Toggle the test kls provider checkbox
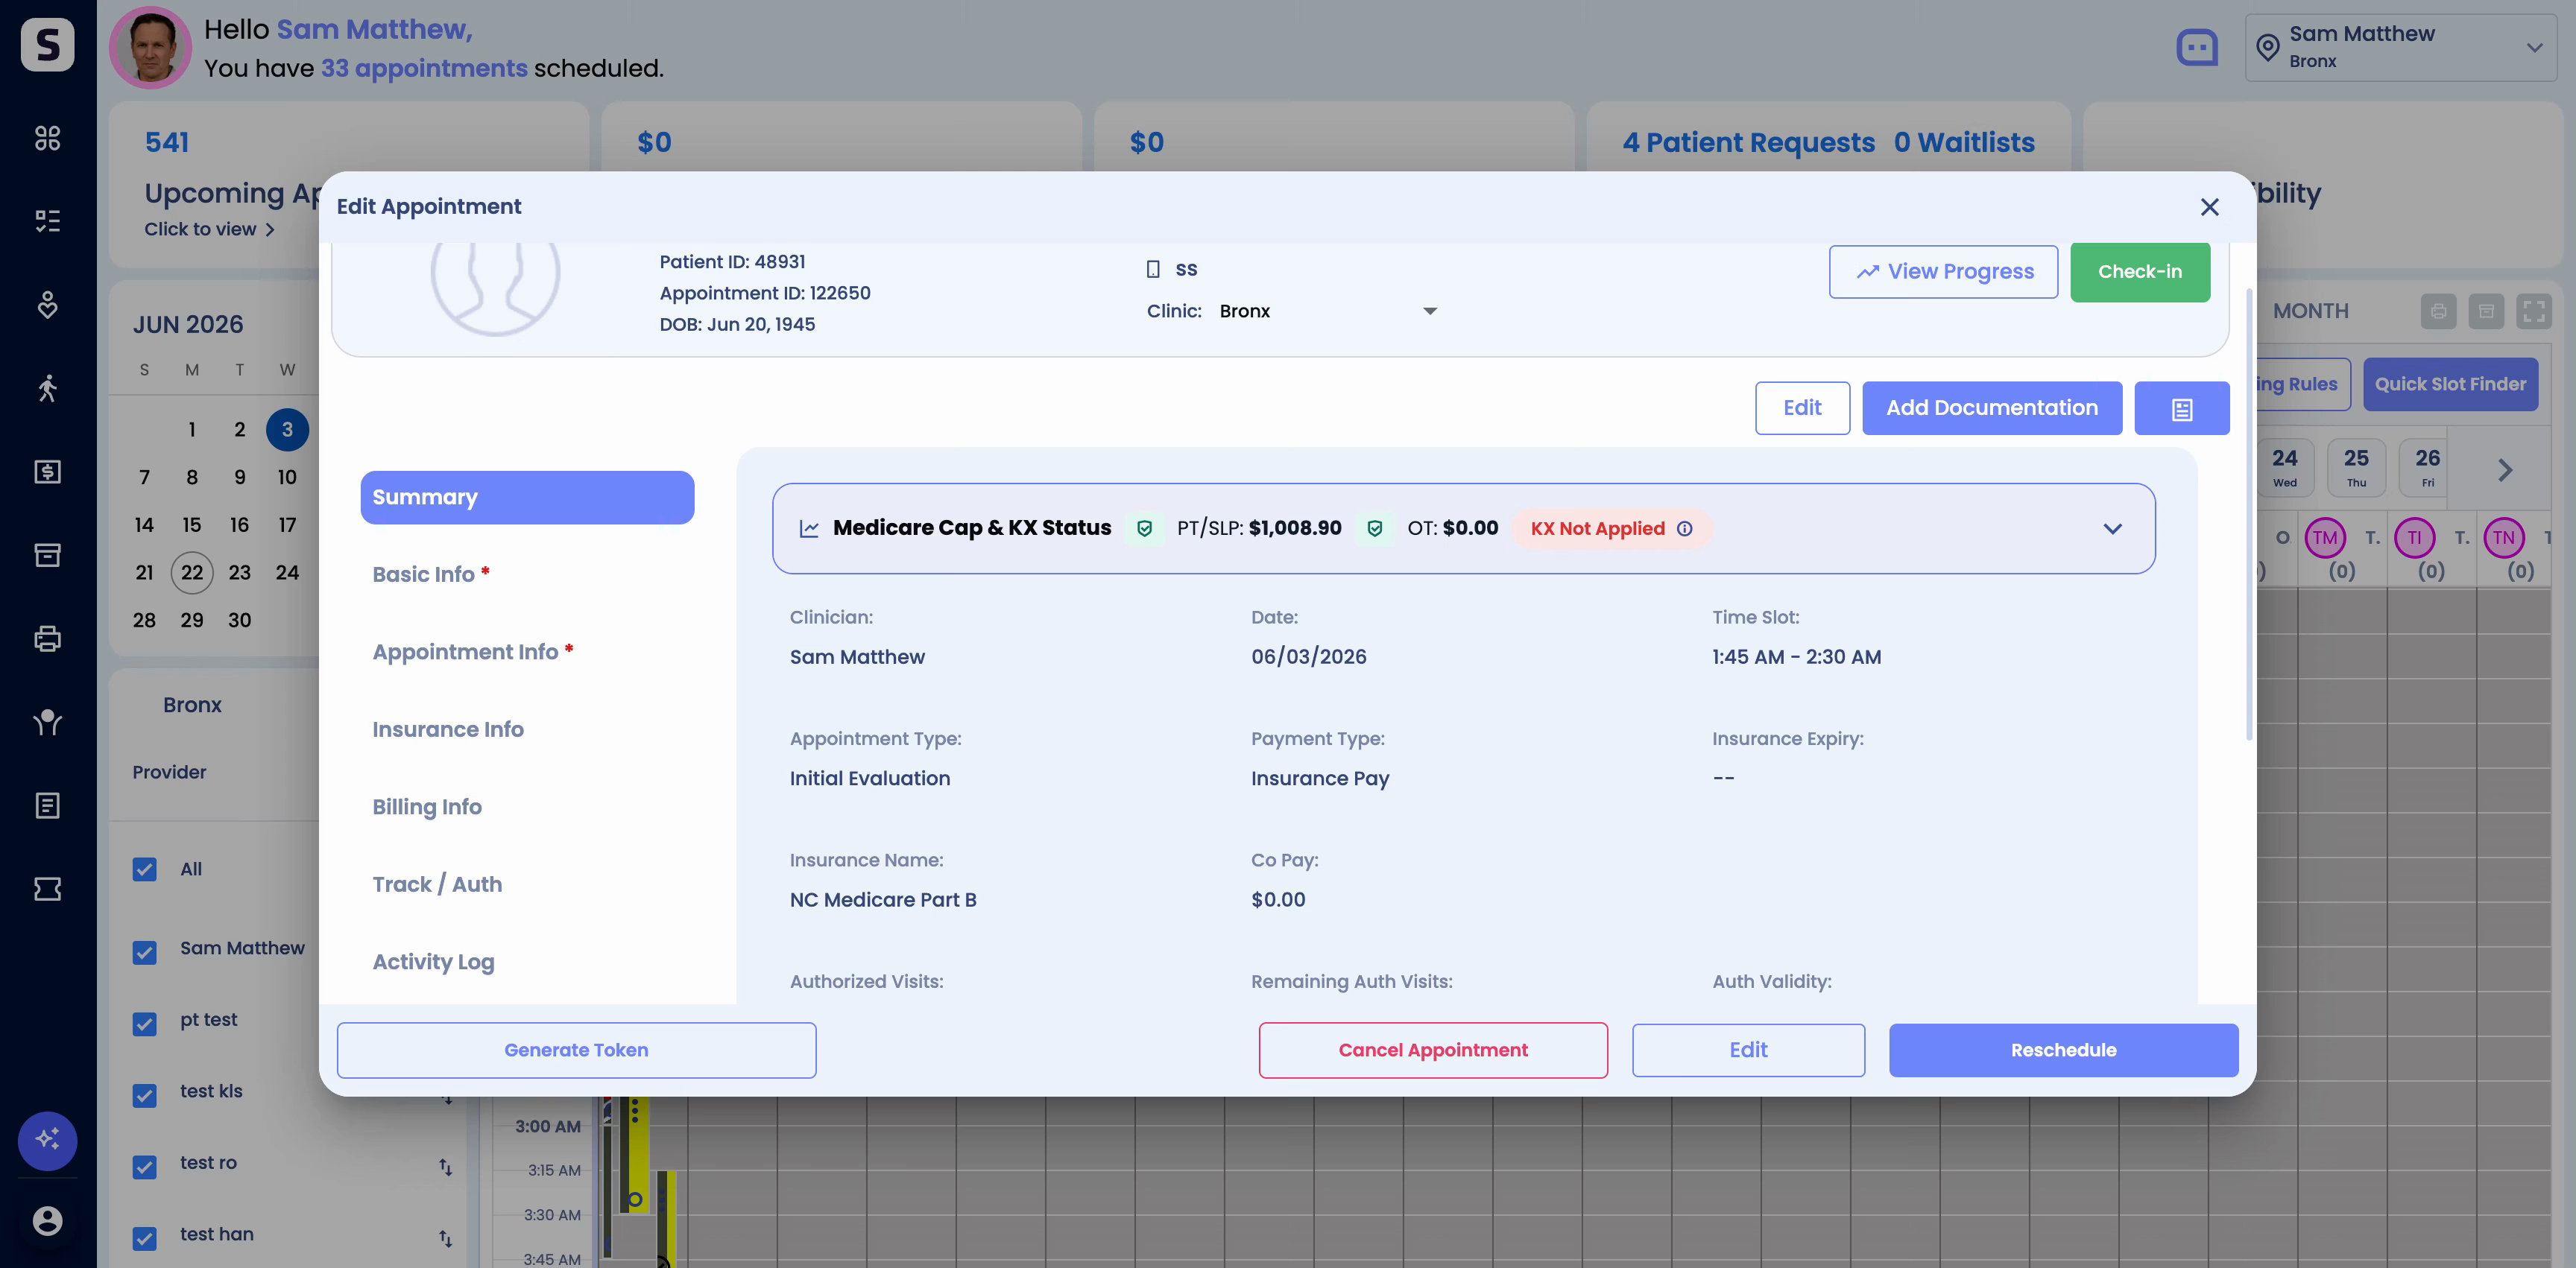2576x1268 pixels. [x=145, y=1095]
